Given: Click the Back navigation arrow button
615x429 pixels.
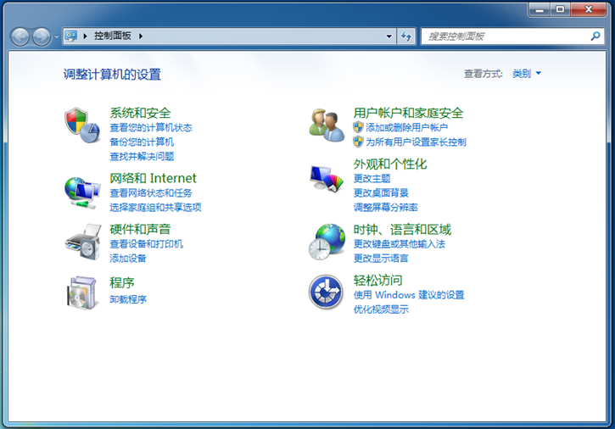Looking at the screenshot, I should coord(20,36).
